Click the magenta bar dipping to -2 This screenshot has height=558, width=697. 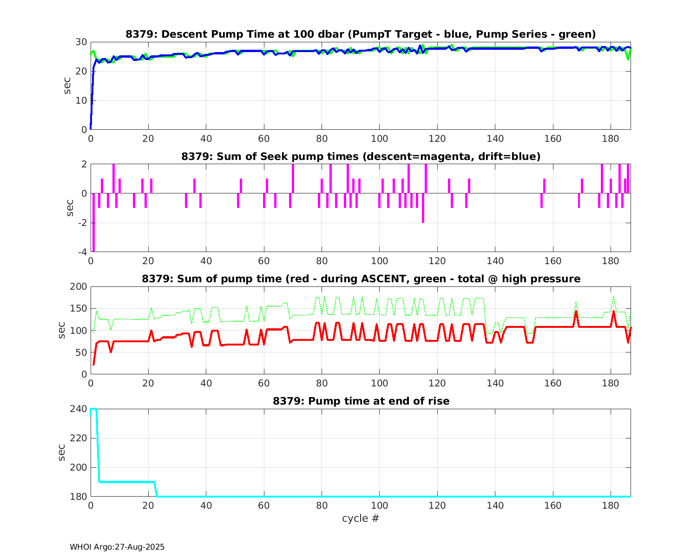423,209
